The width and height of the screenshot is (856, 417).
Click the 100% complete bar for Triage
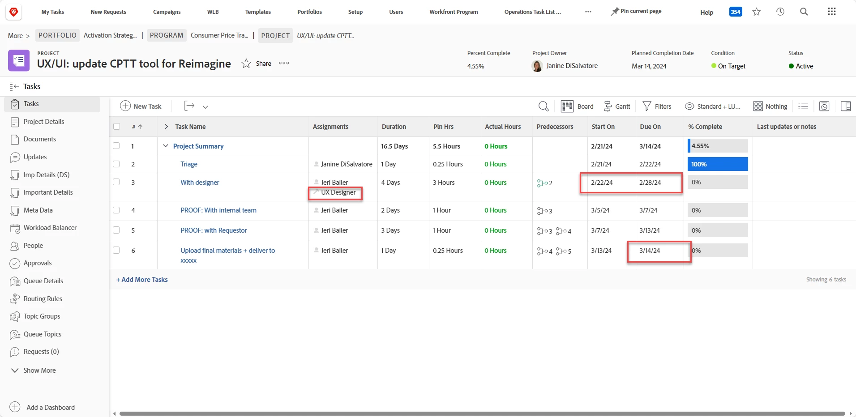pos(718,164)
